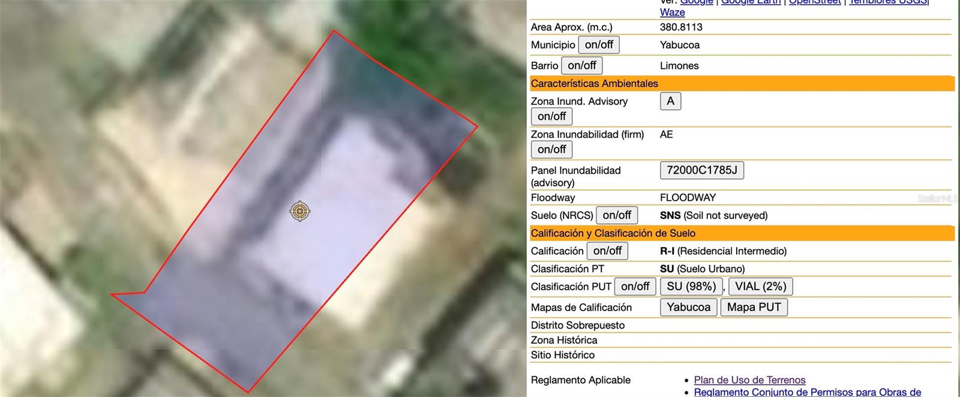View location in OpenStreet
This screenshot has height=397, width=960.
pos(814,2)
